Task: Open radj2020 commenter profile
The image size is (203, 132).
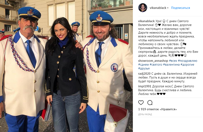Action: tap(144, 74)
